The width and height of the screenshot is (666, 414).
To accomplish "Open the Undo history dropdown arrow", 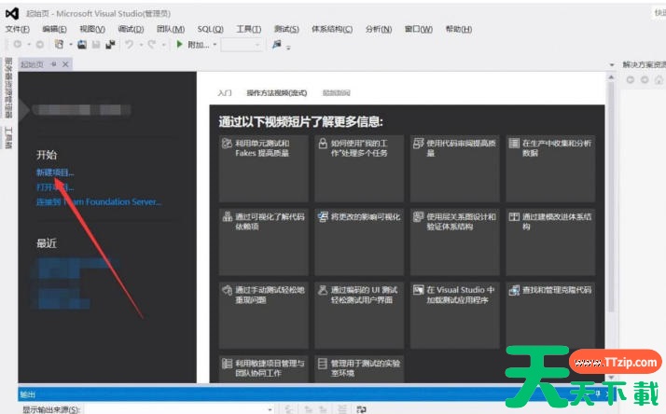I will pos(141,44).
